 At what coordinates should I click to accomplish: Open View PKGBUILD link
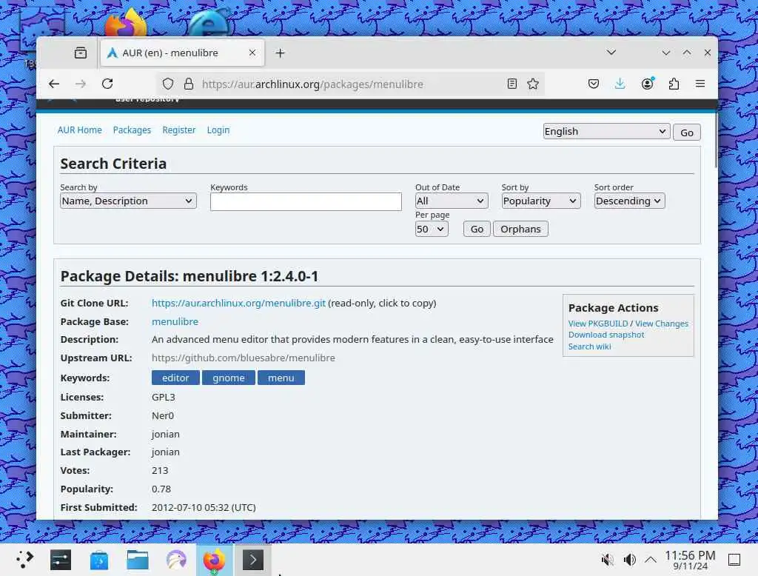click(598, 324)
